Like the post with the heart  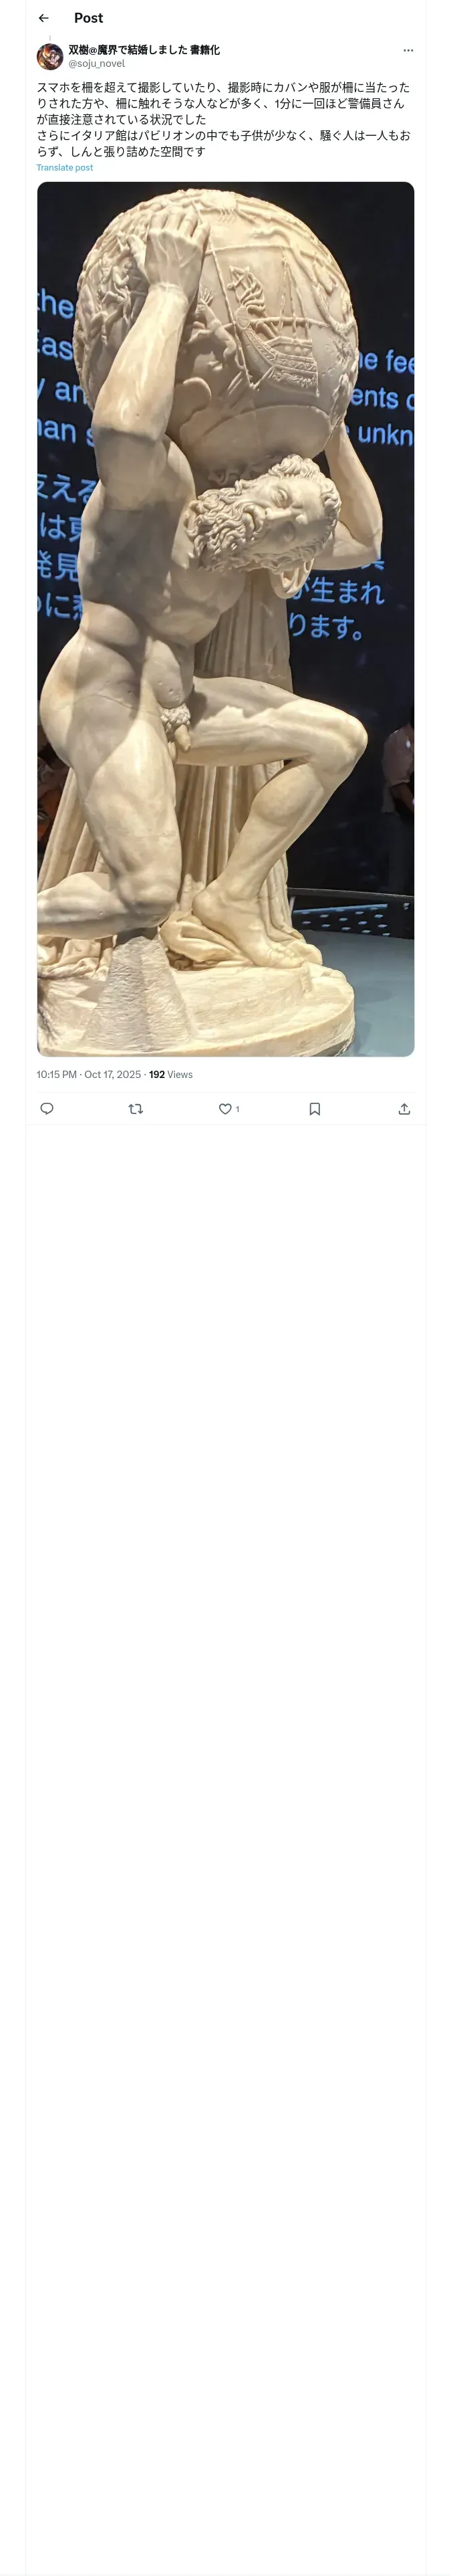(225, 1108)
